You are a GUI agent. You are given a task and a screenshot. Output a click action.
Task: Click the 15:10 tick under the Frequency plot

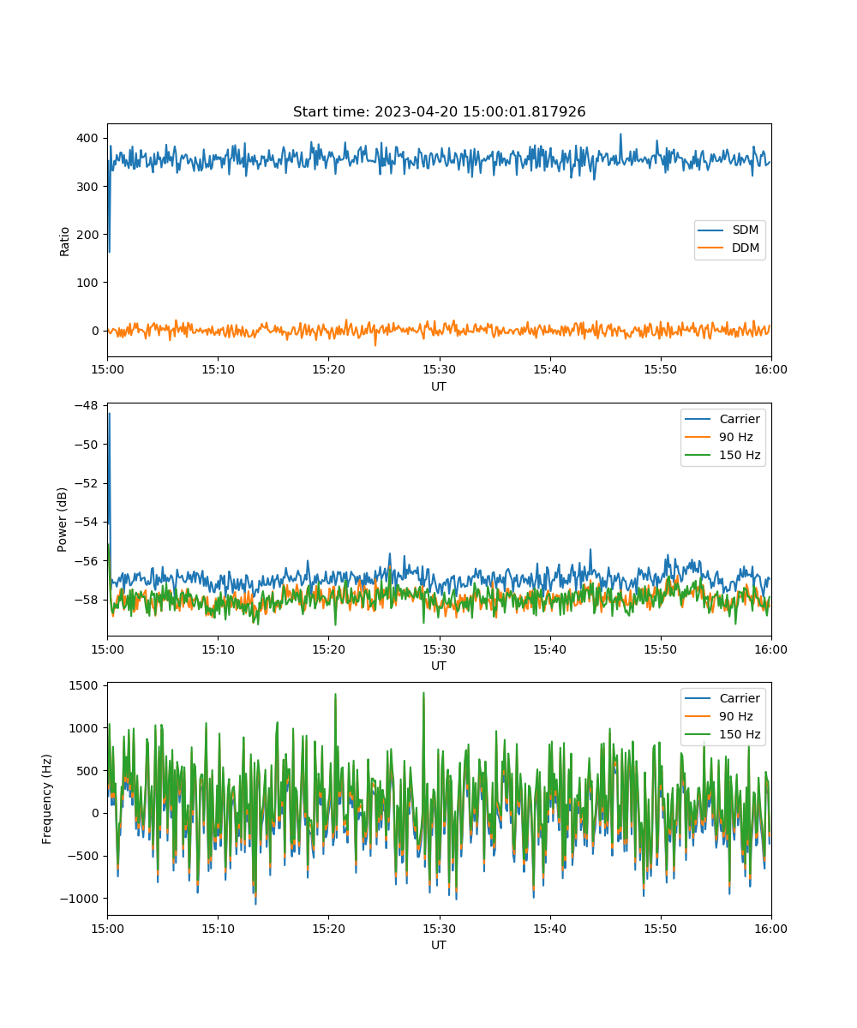218,928
